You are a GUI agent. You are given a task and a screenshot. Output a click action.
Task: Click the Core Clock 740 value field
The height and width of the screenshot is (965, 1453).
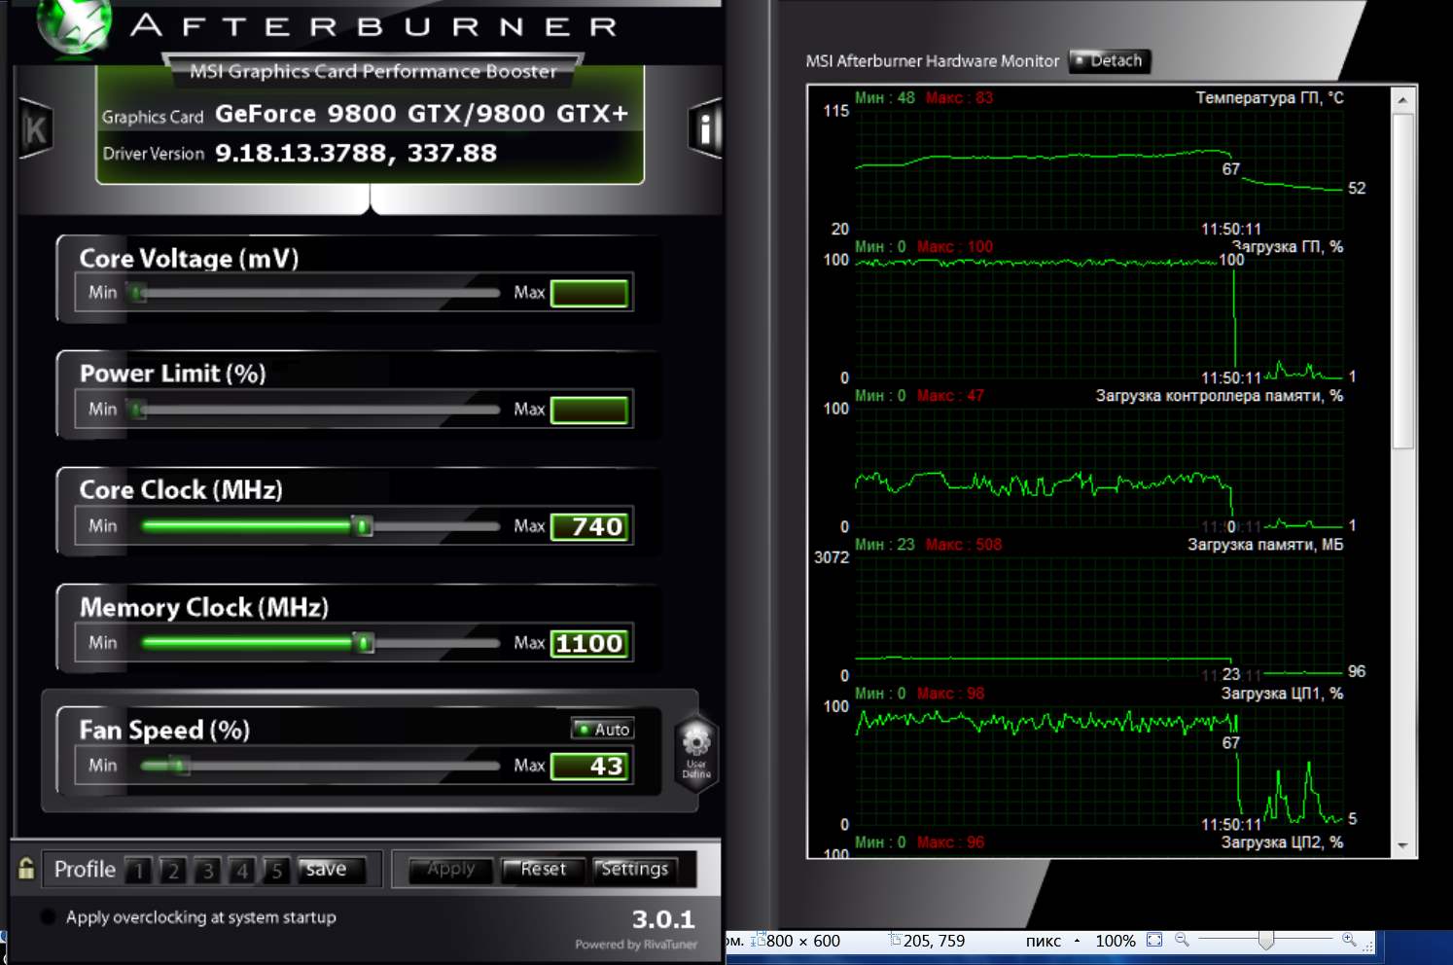pyautogui.click(x=589, y=526)
